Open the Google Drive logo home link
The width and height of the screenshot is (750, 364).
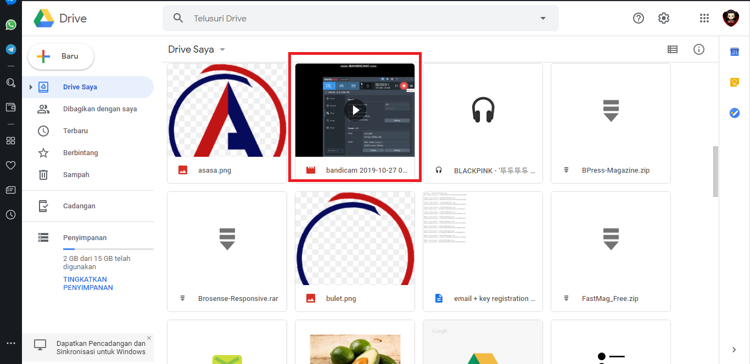tap(60, 18)
